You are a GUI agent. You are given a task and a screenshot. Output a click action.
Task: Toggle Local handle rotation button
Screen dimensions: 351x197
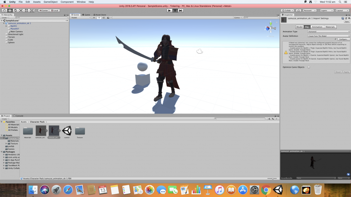(54, 11)
